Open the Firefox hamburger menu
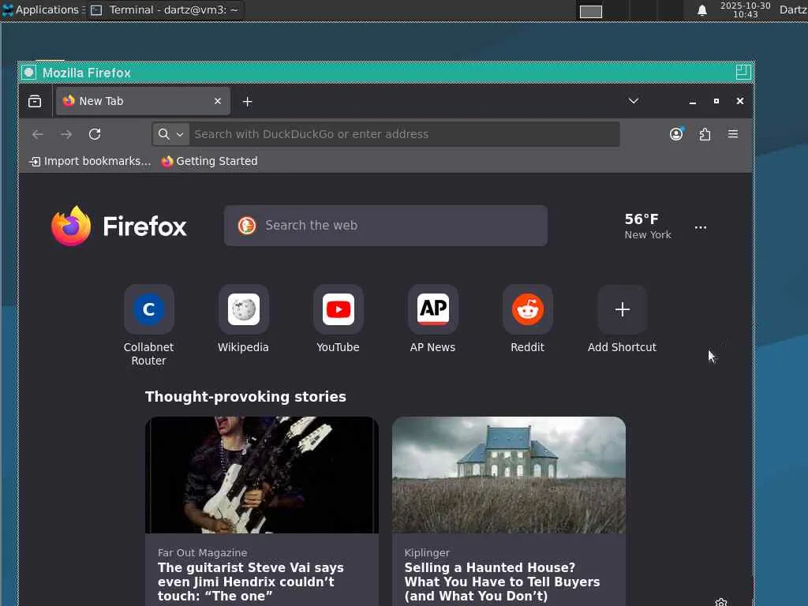Viewport: 808px width, 606px height. 733,134
